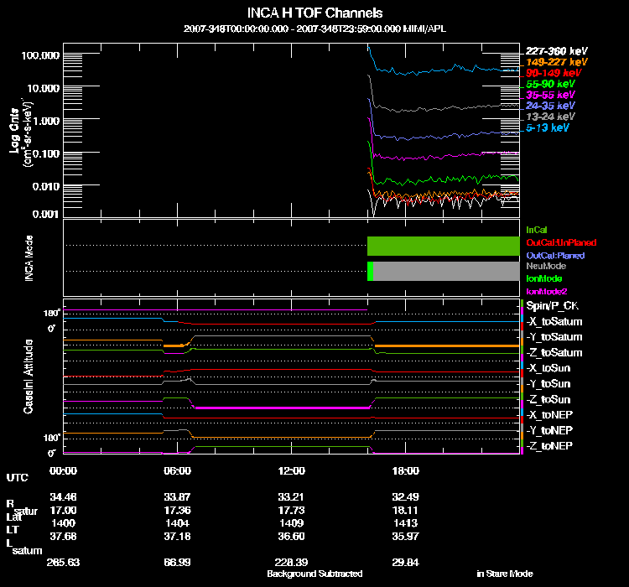Click the -Z_toSun legend label

[549, 399]
